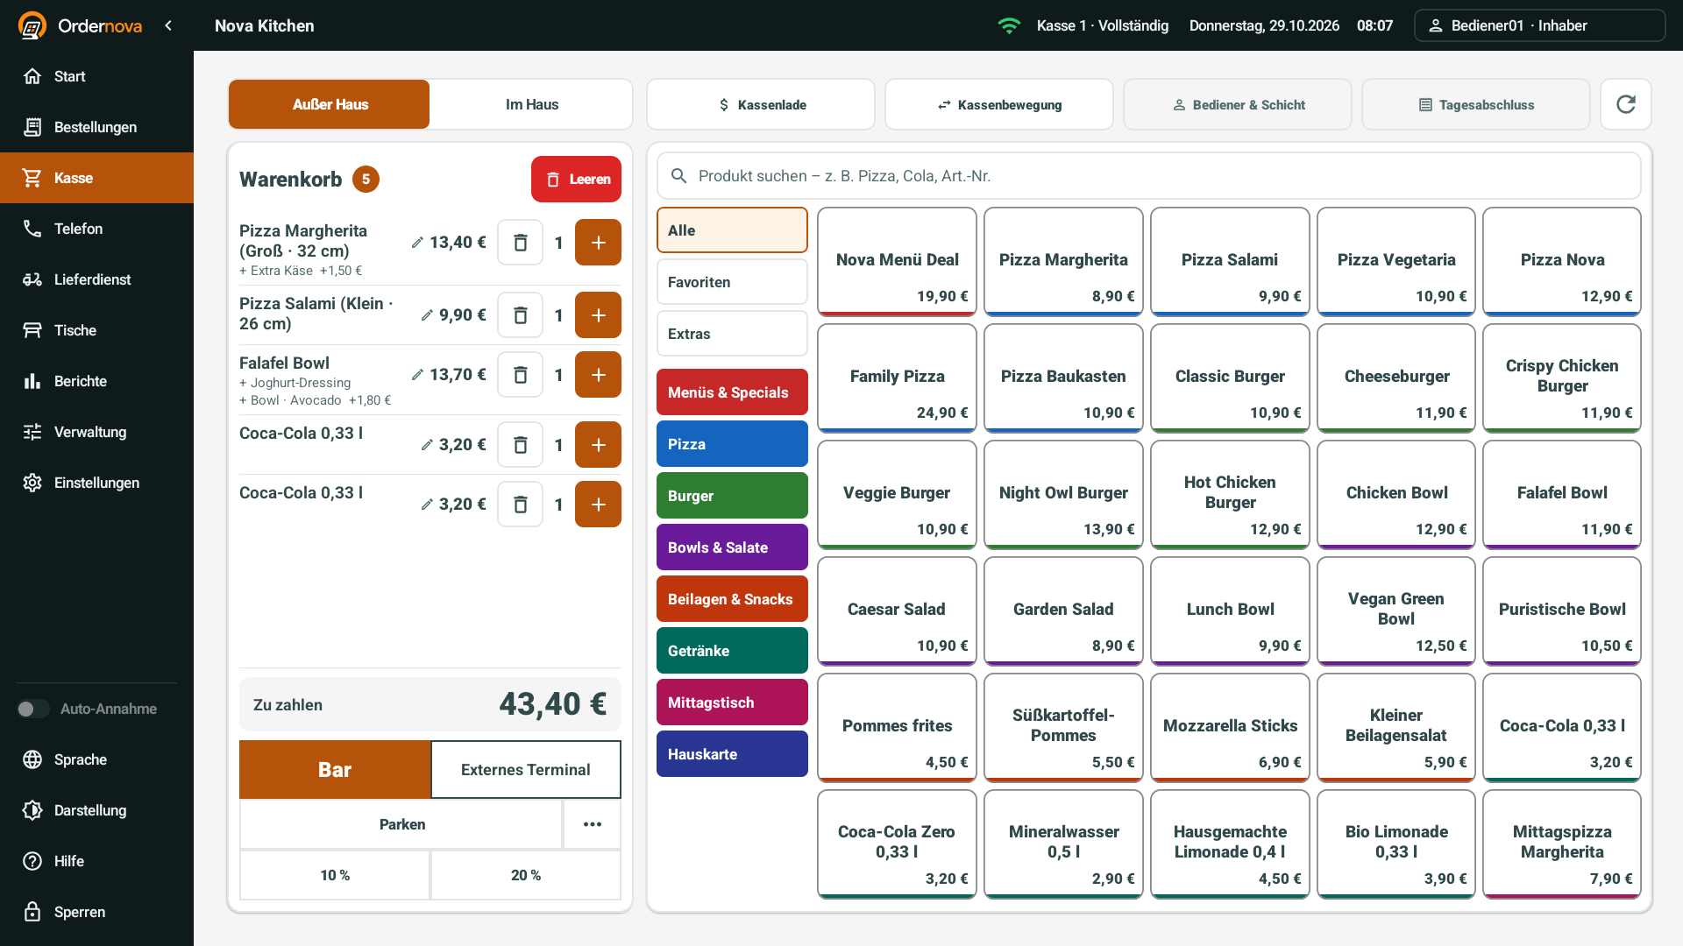This screenshot has width=1683, height=946.
Task: Filter by the Favoriten category
Action: 732,282
